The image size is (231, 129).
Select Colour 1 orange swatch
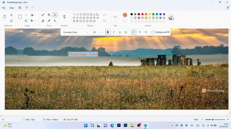tap(125, 15)
